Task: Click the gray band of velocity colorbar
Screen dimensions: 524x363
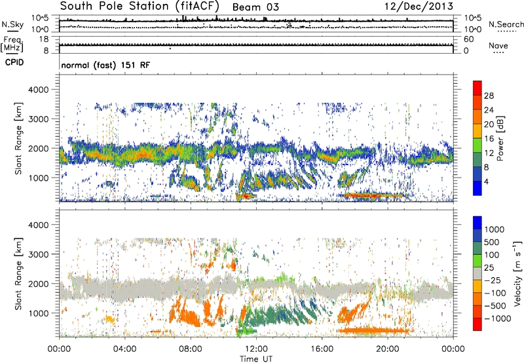Action: (x=477, y=273)
